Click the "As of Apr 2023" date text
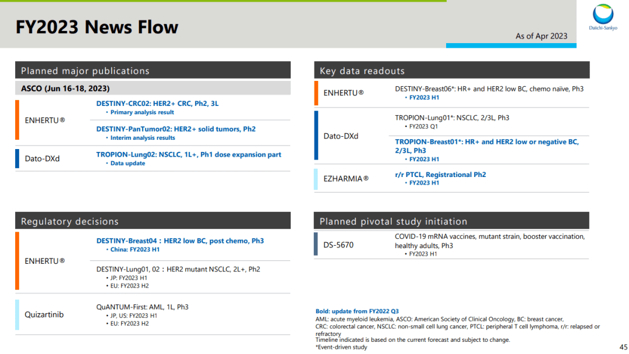 tap(541, 36)
